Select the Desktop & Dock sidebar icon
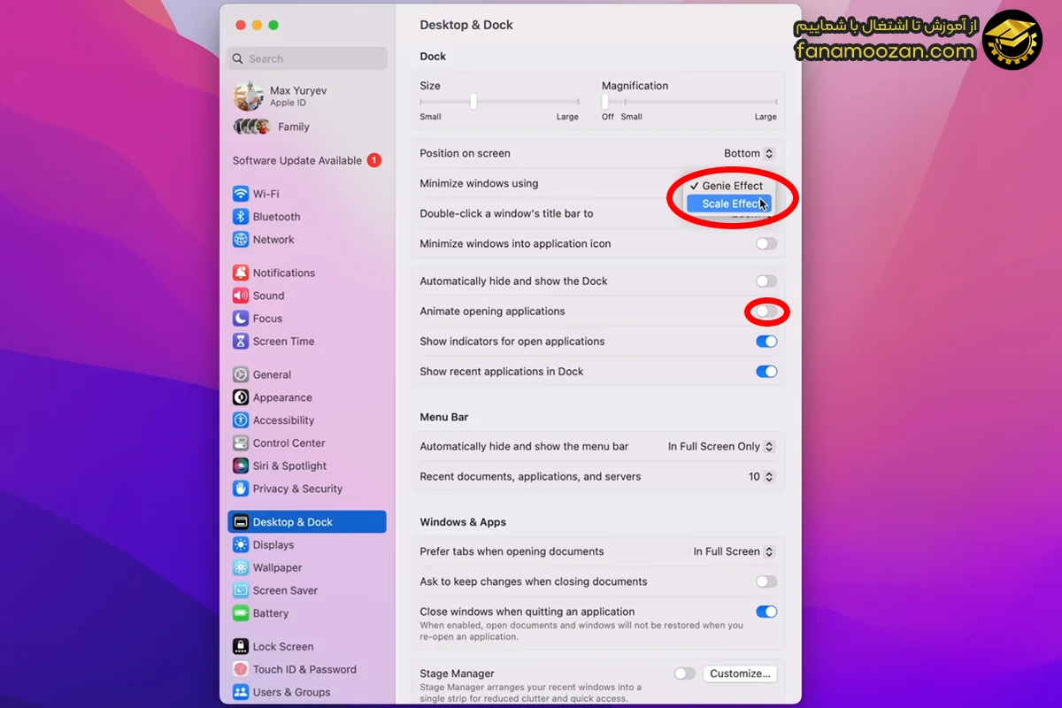The height and width of the screenshot is (708, 1062). [241, 522]
